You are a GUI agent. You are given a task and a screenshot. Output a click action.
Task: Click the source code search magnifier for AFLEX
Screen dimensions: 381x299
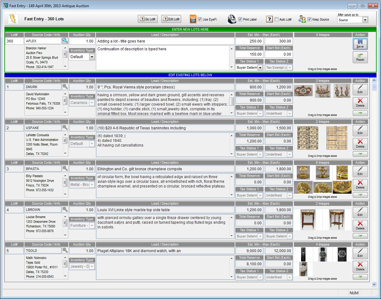tap(65, 41)
